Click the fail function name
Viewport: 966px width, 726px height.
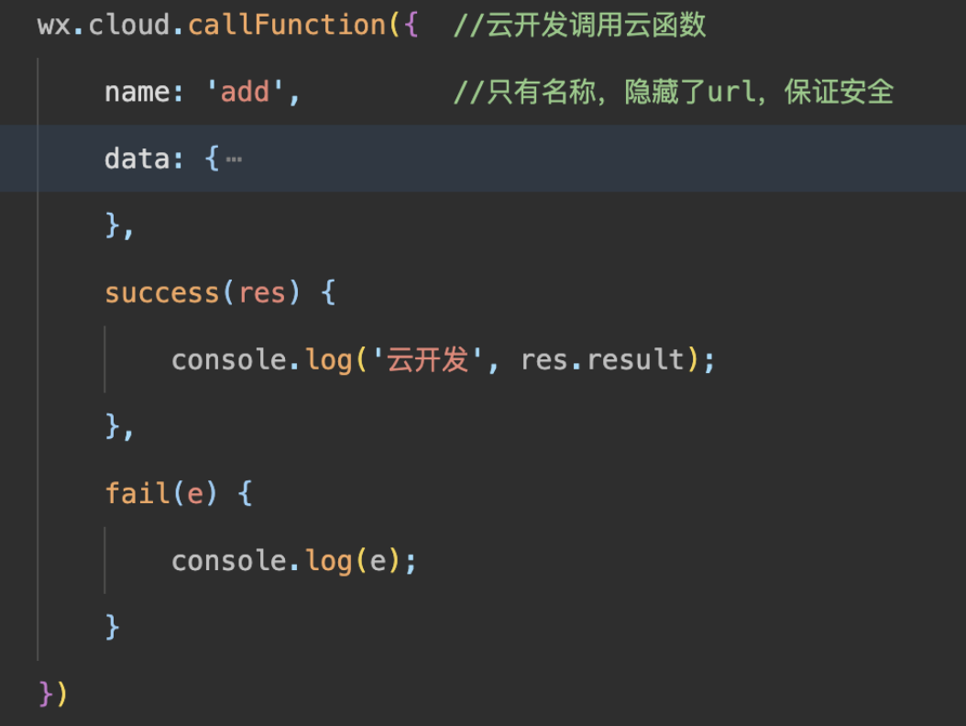(137, 494)
